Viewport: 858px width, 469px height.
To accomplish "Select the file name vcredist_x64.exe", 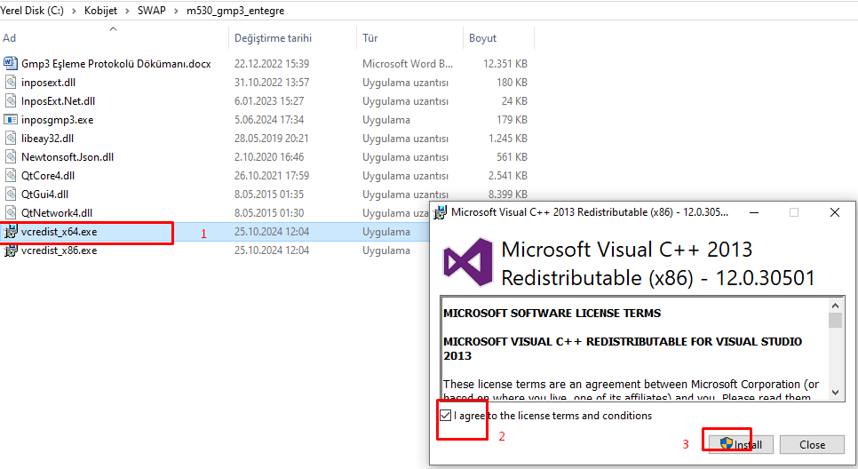I will click(60, 232).
